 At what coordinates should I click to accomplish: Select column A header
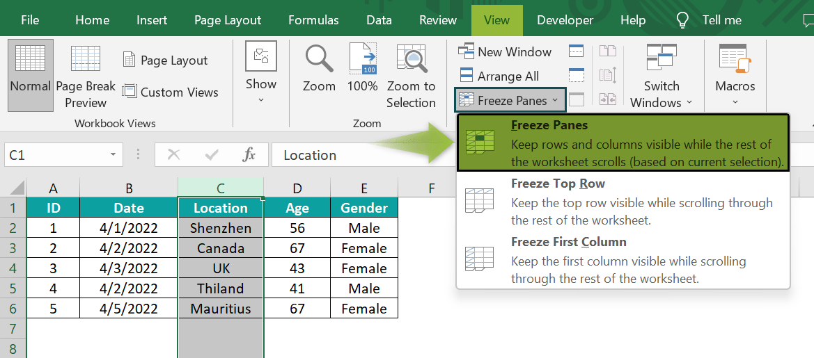pyautogui.click(x=54, y=188)
